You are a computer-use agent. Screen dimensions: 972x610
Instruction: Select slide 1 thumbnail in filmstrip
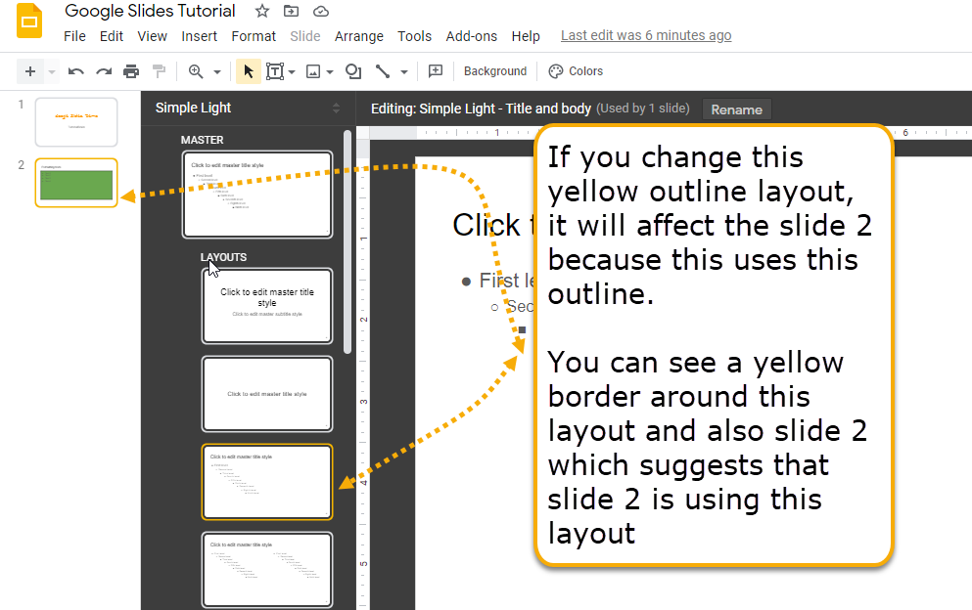pos(76,122)
